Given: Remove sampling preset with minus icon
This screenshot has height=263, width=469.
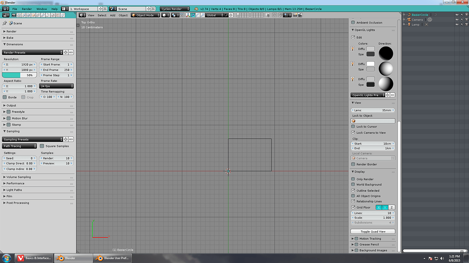Looking at the screenshot, I should [x=71, y=139].
